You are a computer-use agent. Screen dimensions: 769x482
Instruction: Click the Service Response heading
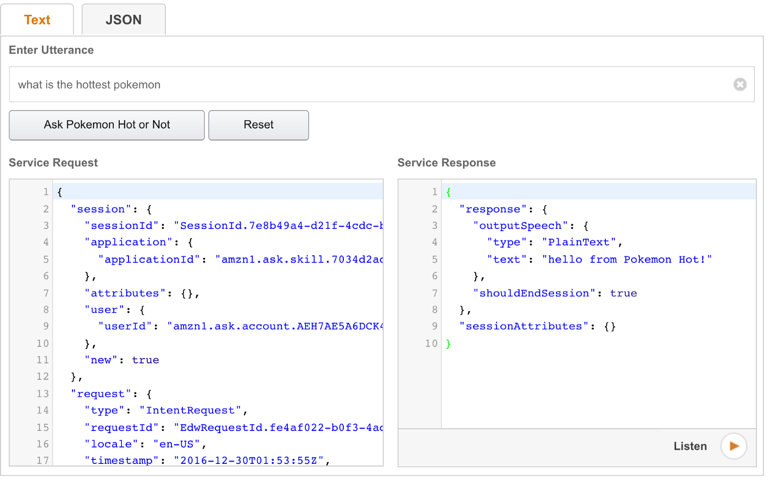(x=447, y=162)
